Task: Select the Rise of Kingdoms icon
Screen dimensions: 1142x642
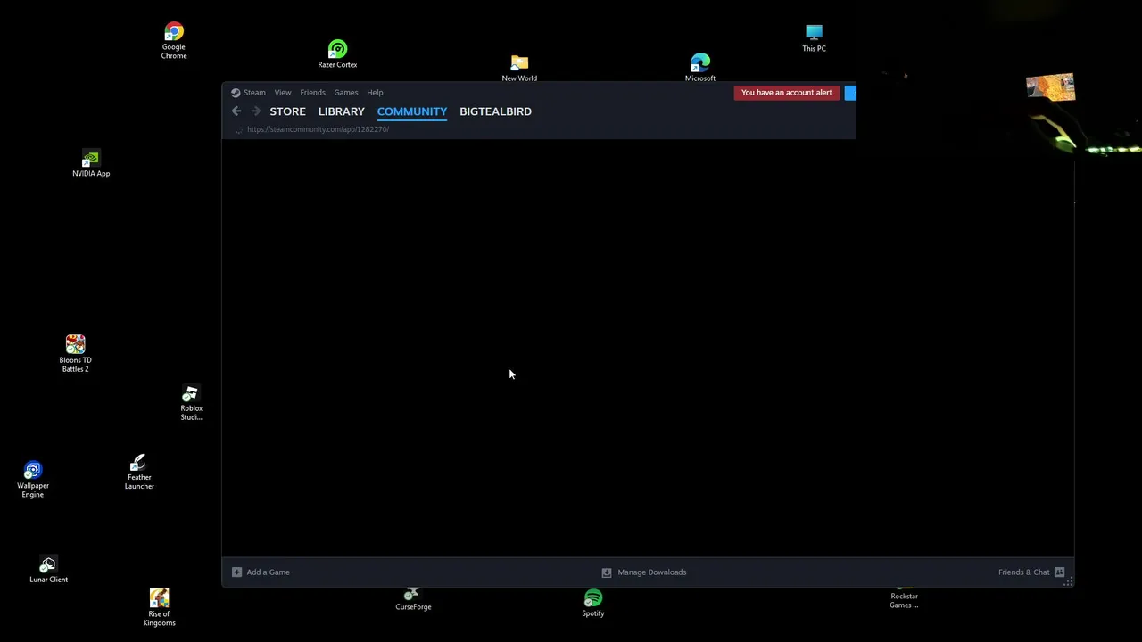Action: 159,607
